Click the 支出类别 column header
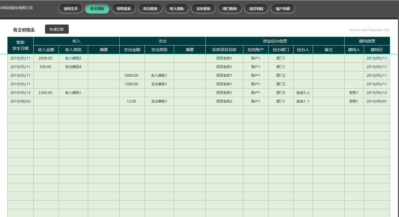Viewport: 399px width, 217px height. point(159,50)
